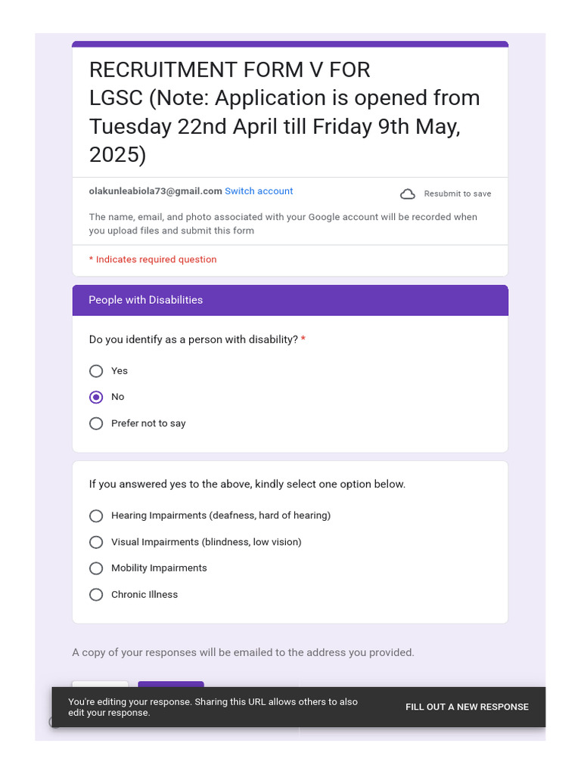
Task: Click the olakunleabiola73@gmail.com account email
Action: pos(155,191)
